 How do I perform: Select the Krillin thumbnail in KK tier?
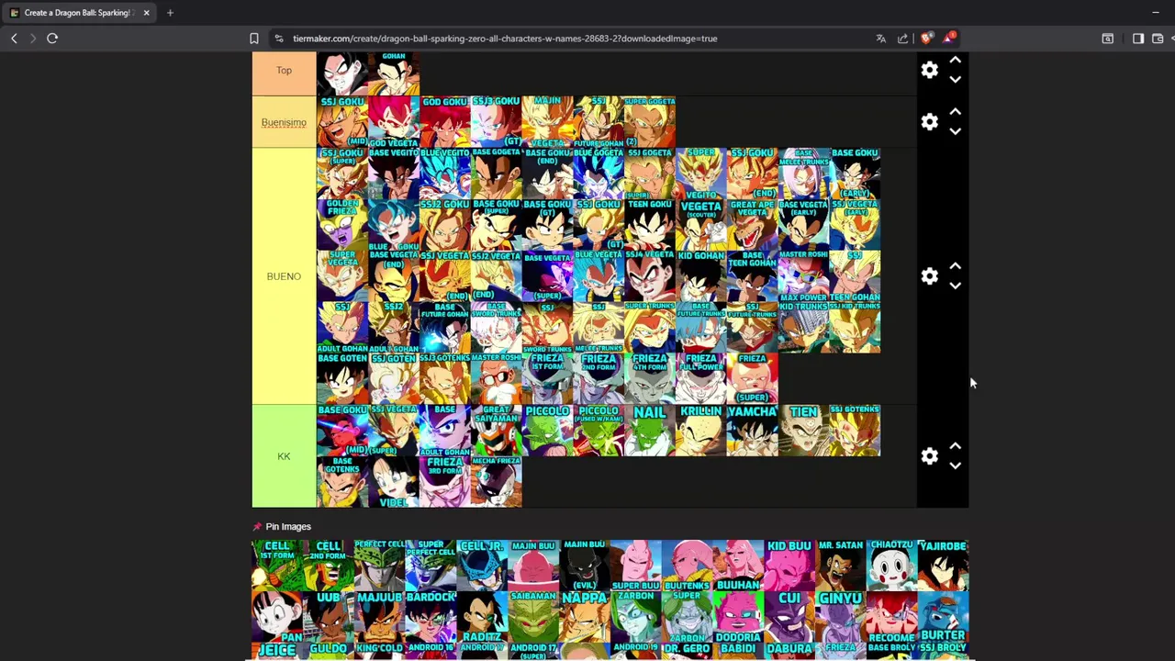[x=701, y=431]
